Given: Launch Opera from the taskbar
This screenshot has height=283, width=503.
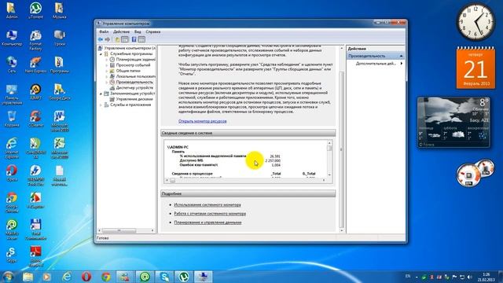Looking at the screenshot, I should pos(86,276).
